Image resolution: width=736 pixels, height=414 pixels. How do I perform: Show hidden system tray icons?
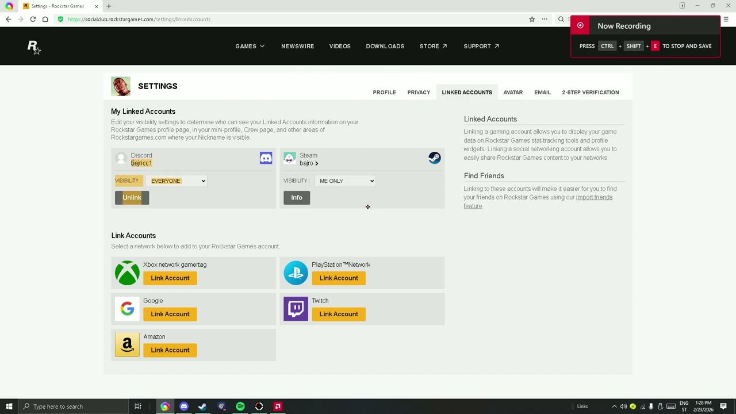[x=614, y=407]
